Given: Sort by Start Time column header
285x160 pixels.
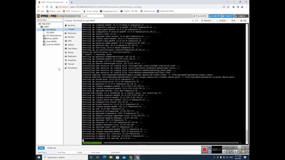Looking at the screenshot, I should [x=46, y=152].
